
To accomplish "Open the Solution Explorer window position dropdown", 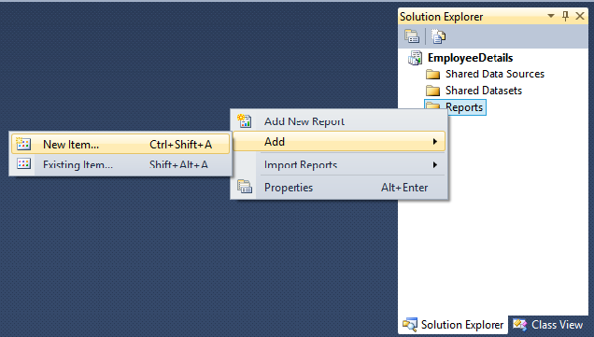I will pos(551,16).
